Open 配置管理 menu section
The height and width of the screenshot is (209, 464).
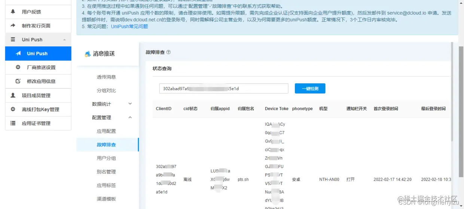click(107, 118)
